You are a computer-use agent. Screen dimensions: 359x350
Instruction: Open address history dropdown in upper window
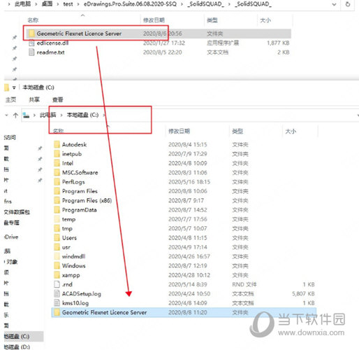click(334, 4)
